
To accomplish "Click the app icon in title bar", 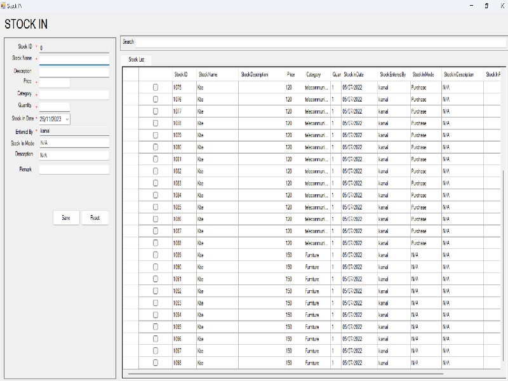I will [x=3, y=5].
